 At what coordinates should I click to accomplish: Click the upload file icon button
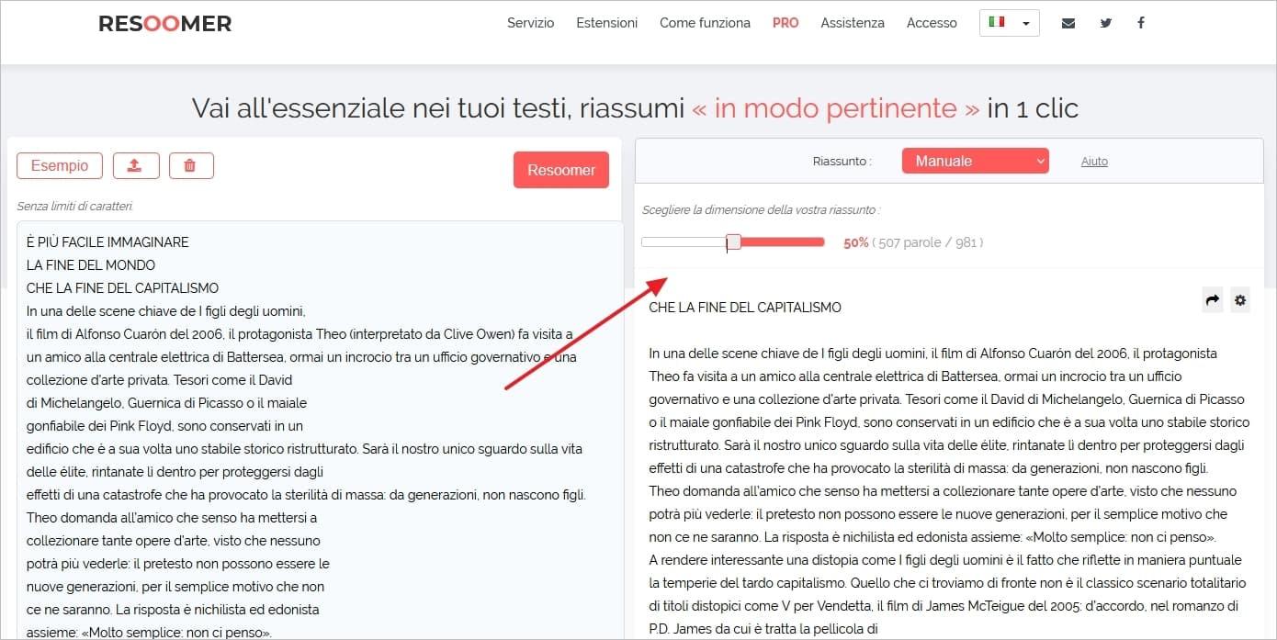click(136, 165)
